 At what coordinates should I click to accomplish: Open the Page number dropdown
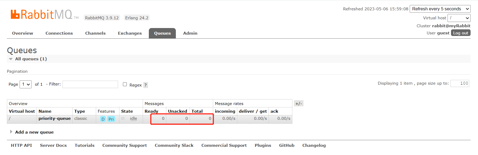pyautogui.click(x=25, y=84)
